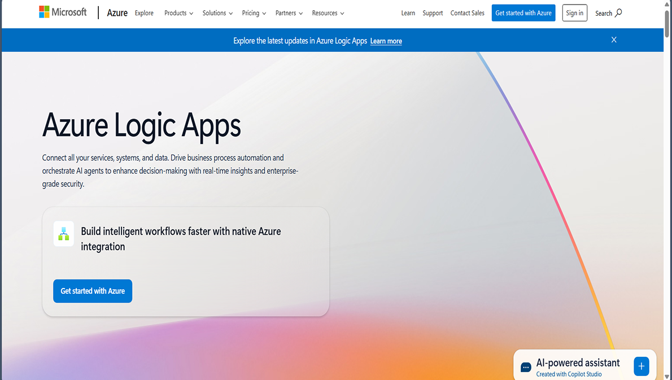Screen dimensions: 672x380
Task: Dismiss the Logic Apps updates banner
Action: coord(614,40)
